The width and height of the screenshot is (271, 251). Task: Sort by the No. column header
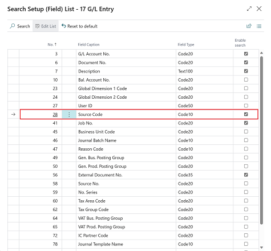[x=52, y=44]
